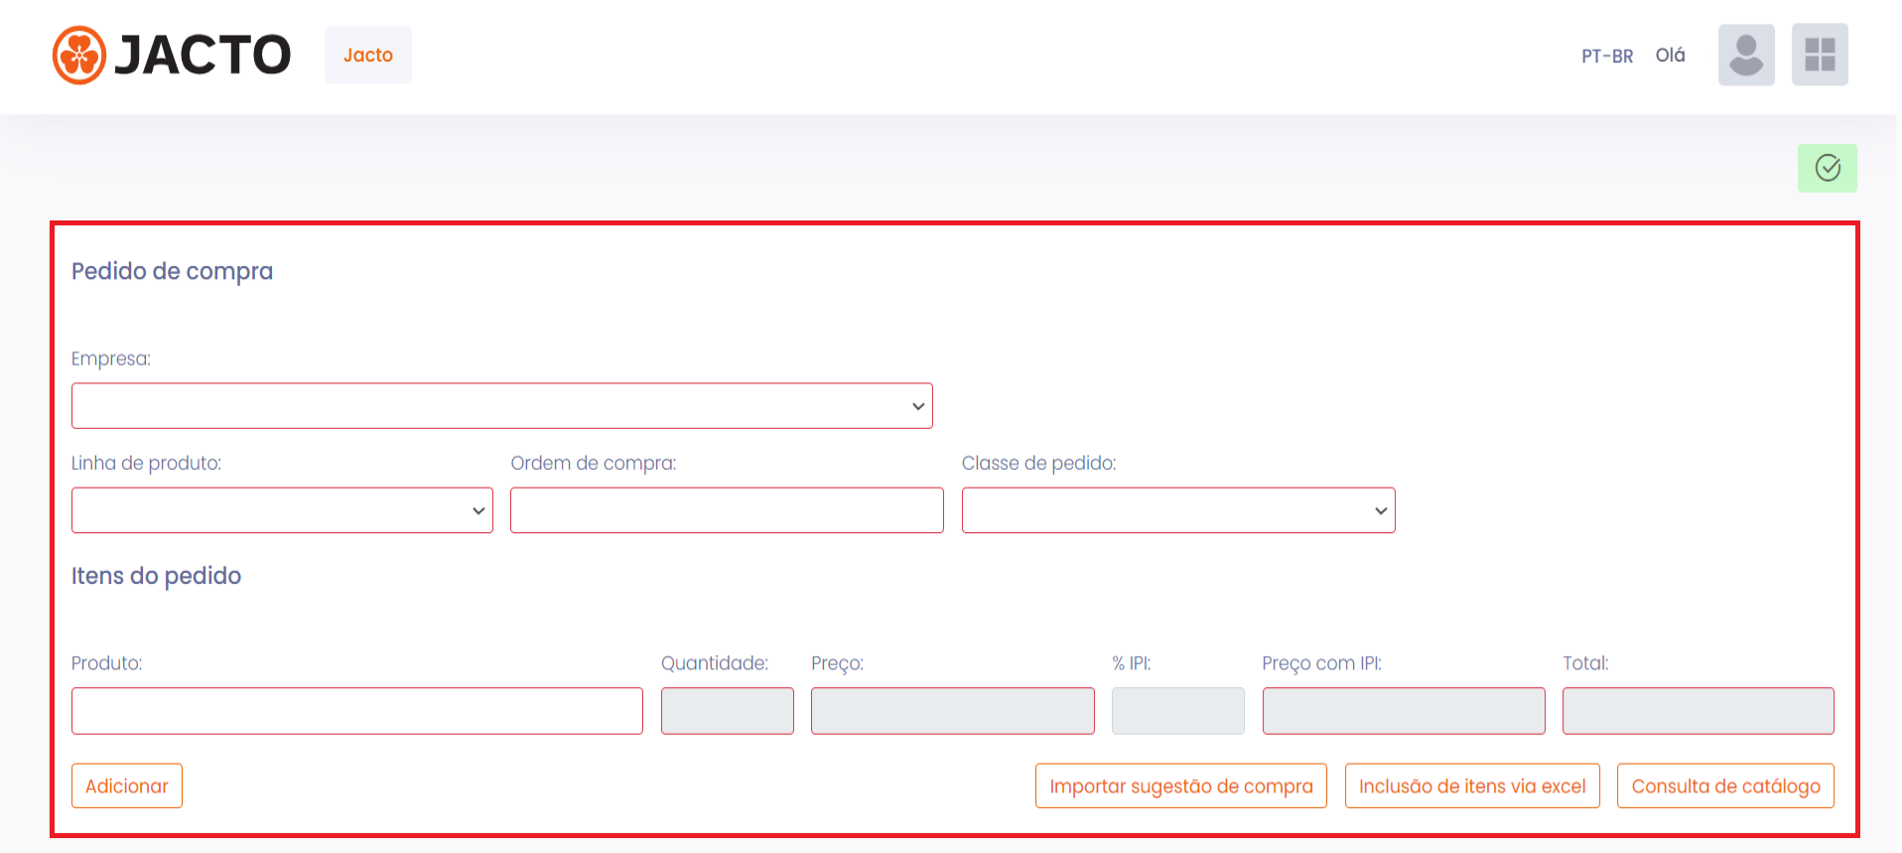The height and width of the screenshot is (853, 1902).
Task: Click the Preço field
Action: (953, 711)
